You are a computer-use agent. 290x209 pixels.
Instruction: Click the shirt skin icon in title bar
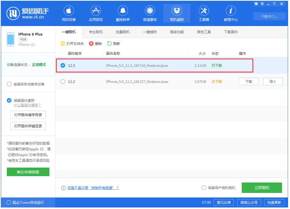click(x=256, y=4)
